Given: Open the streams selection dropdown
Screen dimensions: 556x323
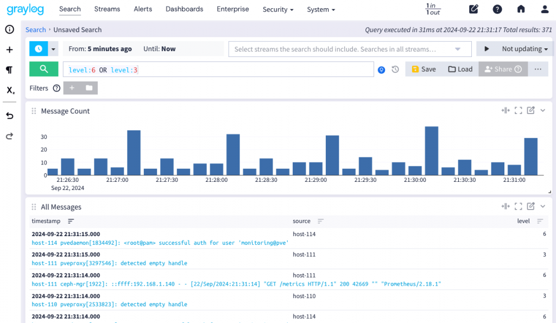Looking at the screenshot, I should pyautogui.click(x=350, y=49).
